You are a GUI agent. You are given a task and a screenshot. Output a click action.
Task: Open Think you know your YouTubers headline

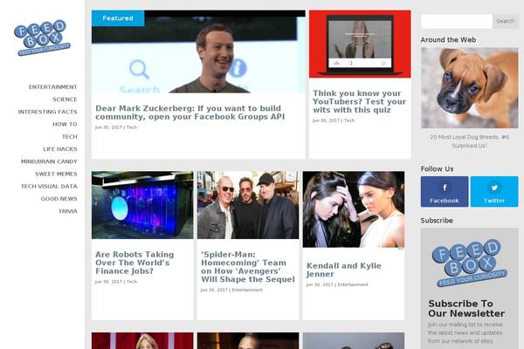(360, 101)
